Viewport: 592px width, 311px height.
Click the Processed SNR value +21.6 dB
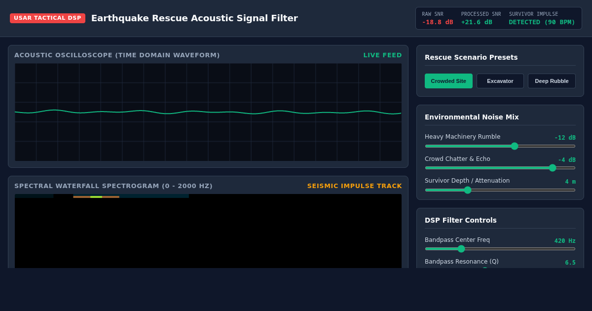477,22
